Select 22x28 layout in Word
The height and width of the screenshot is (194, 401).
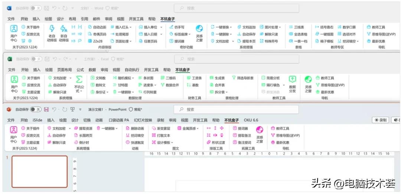[x=95, y=41]
